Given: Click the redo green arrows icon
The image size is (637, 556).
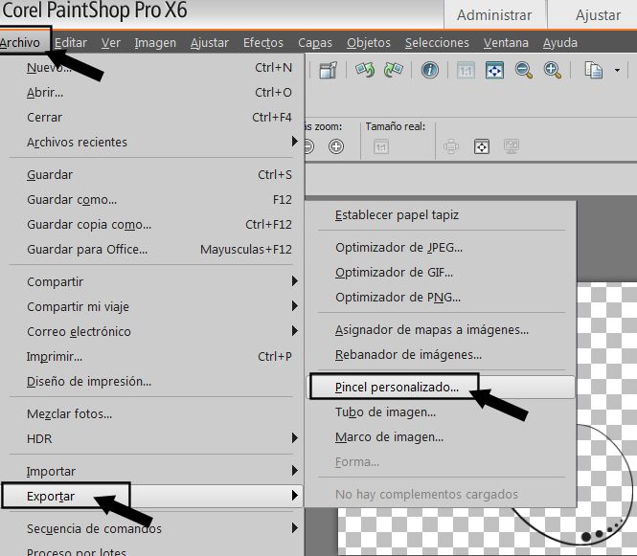Looking at the screenshot, I should pyautogui.click(x=393, y=70).
